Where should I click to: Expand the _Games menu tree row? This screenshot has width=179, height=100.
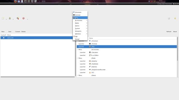click(77, 75)
